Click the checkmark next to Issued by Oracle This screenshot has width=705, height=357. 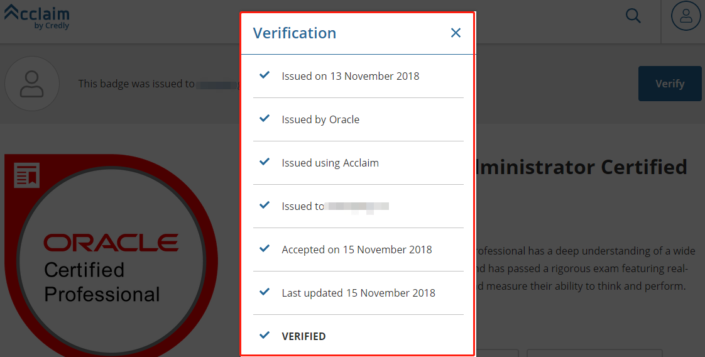click(265, 119)
